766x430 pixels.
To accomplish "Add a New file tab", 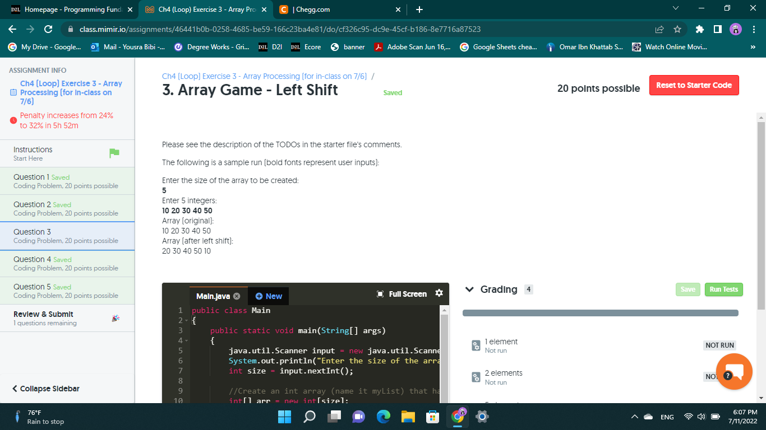I will (x=269, y=296).
